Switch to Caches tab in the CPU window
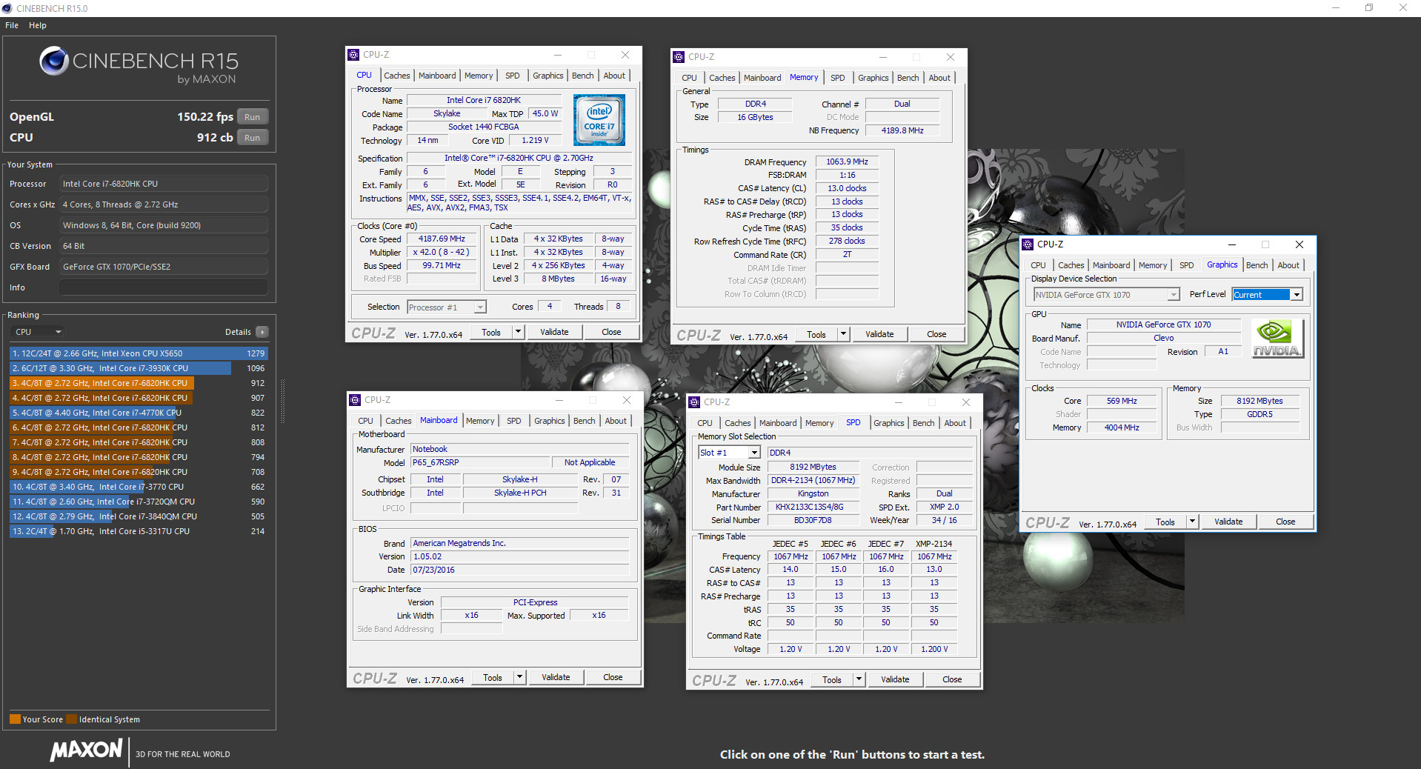This screenshot has width=1421, height=769. pos(396,76)
